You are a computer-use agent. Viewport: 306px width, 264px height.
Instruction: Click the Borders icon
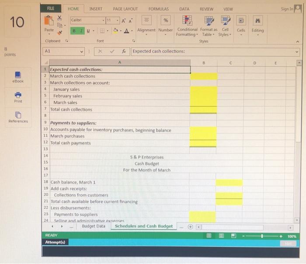pyautogui.click(x=102, y=31)
